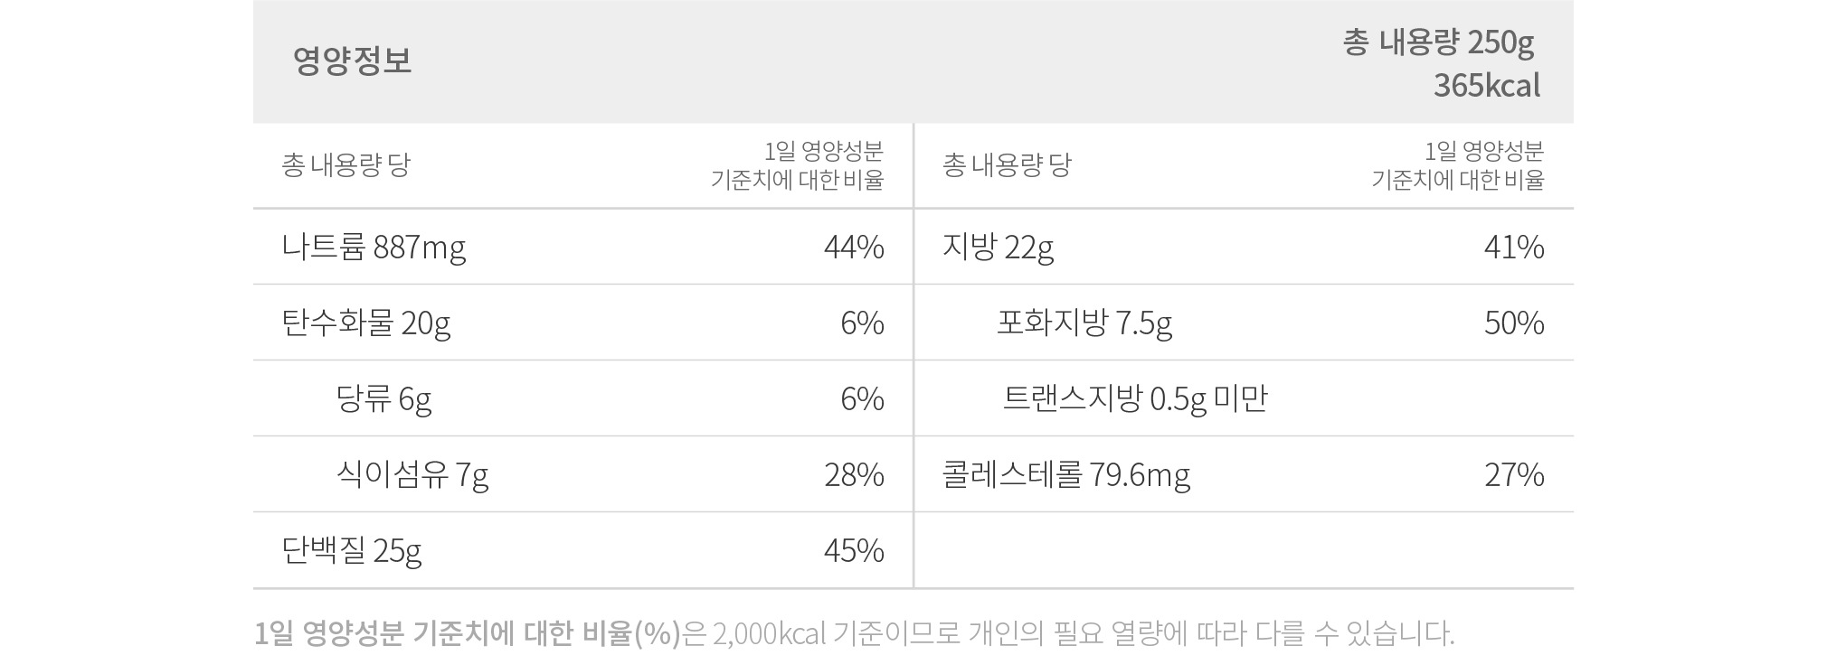Click the 50% saturated fat value
This screenshot has height=655, width=1827.
pos(1514,323)
